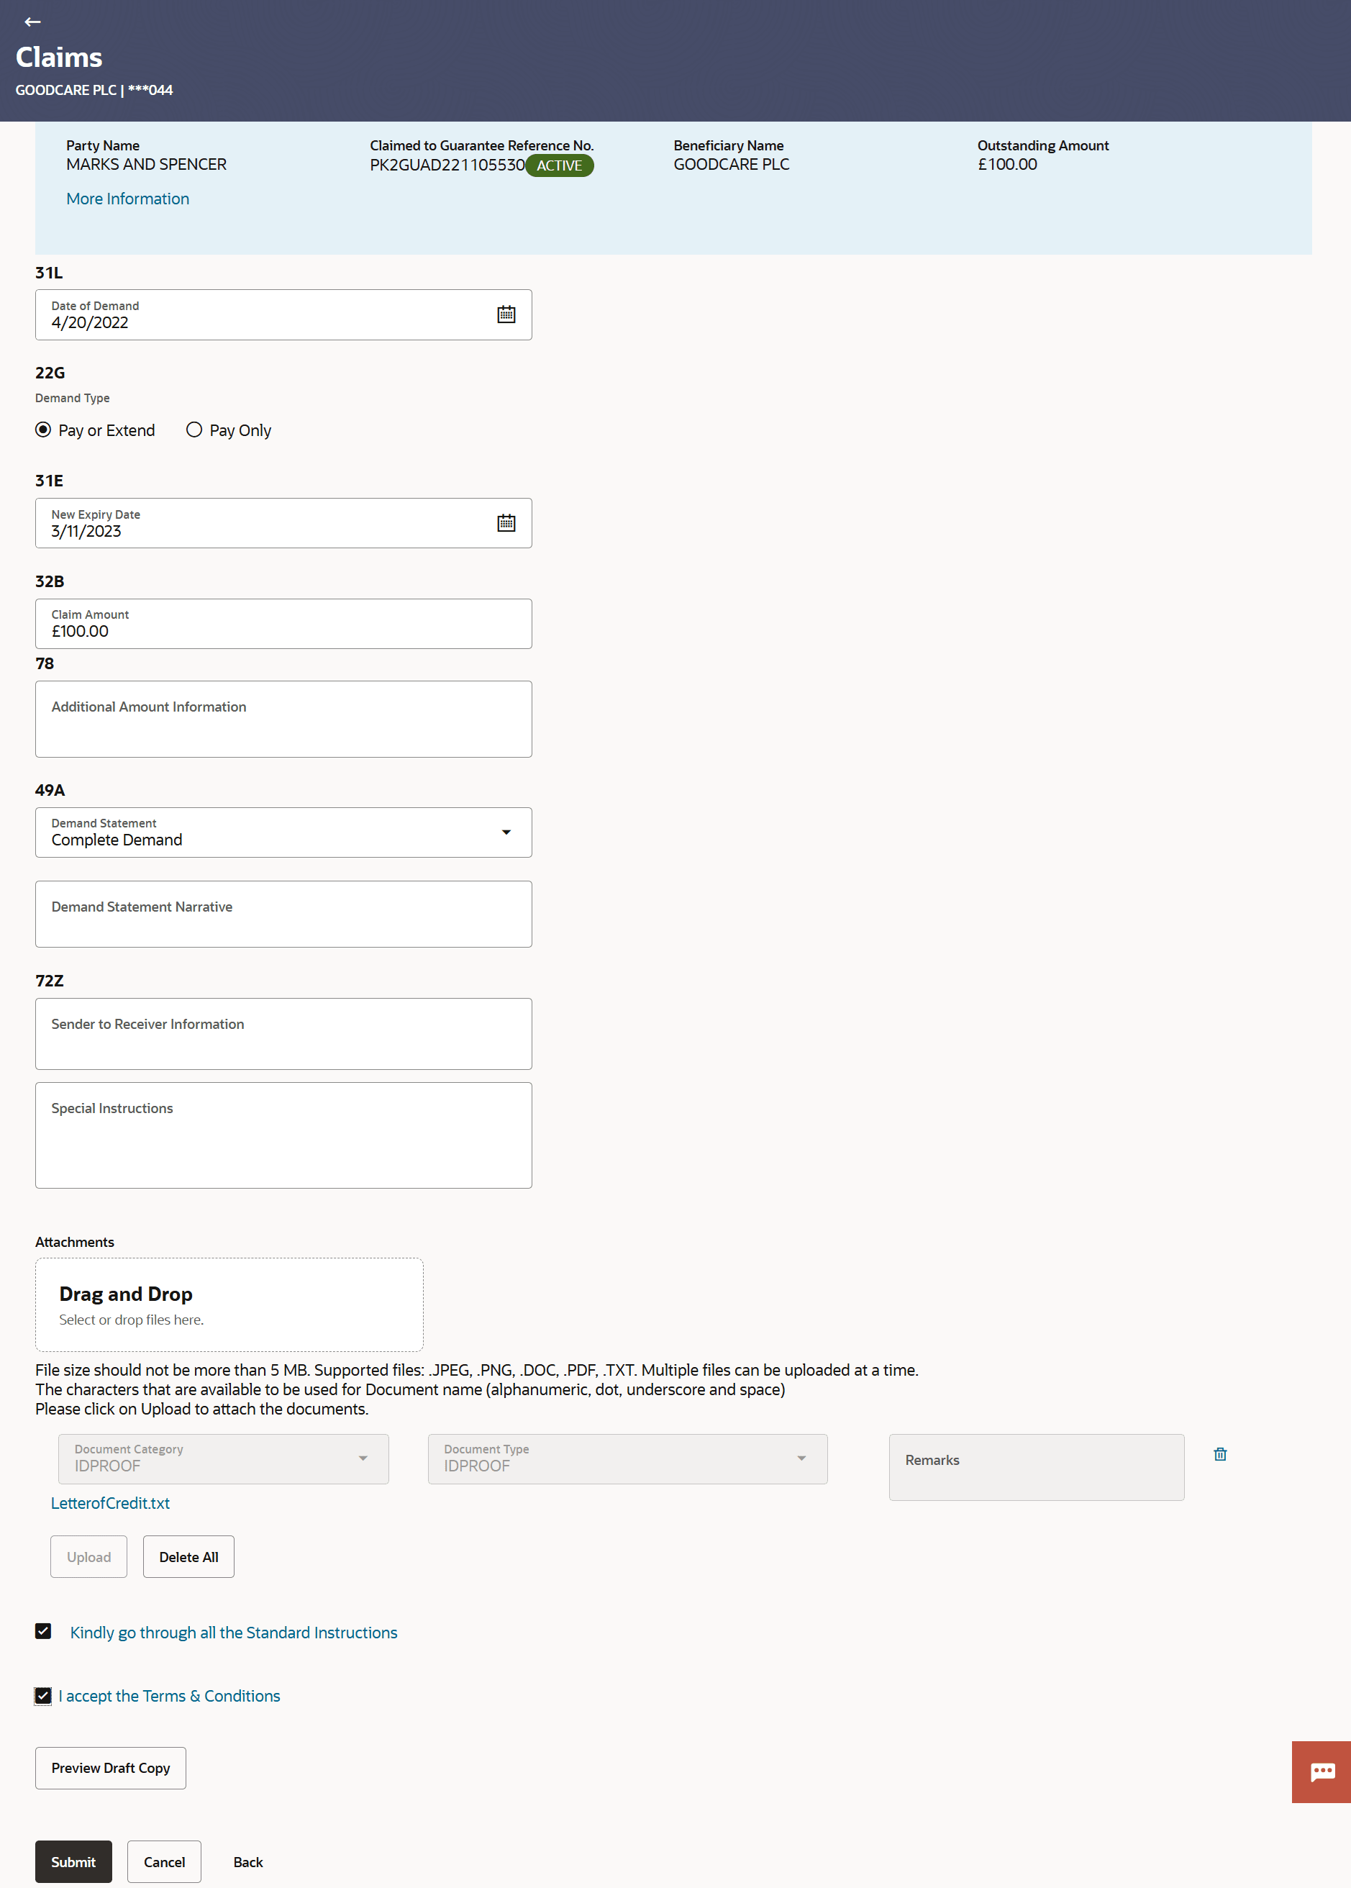Screen dimensions: 1351x1888
Task: Click the back arrow icon
Action: pos(32,22)
